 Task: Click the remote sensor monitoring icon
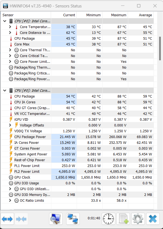pos(72,219)
